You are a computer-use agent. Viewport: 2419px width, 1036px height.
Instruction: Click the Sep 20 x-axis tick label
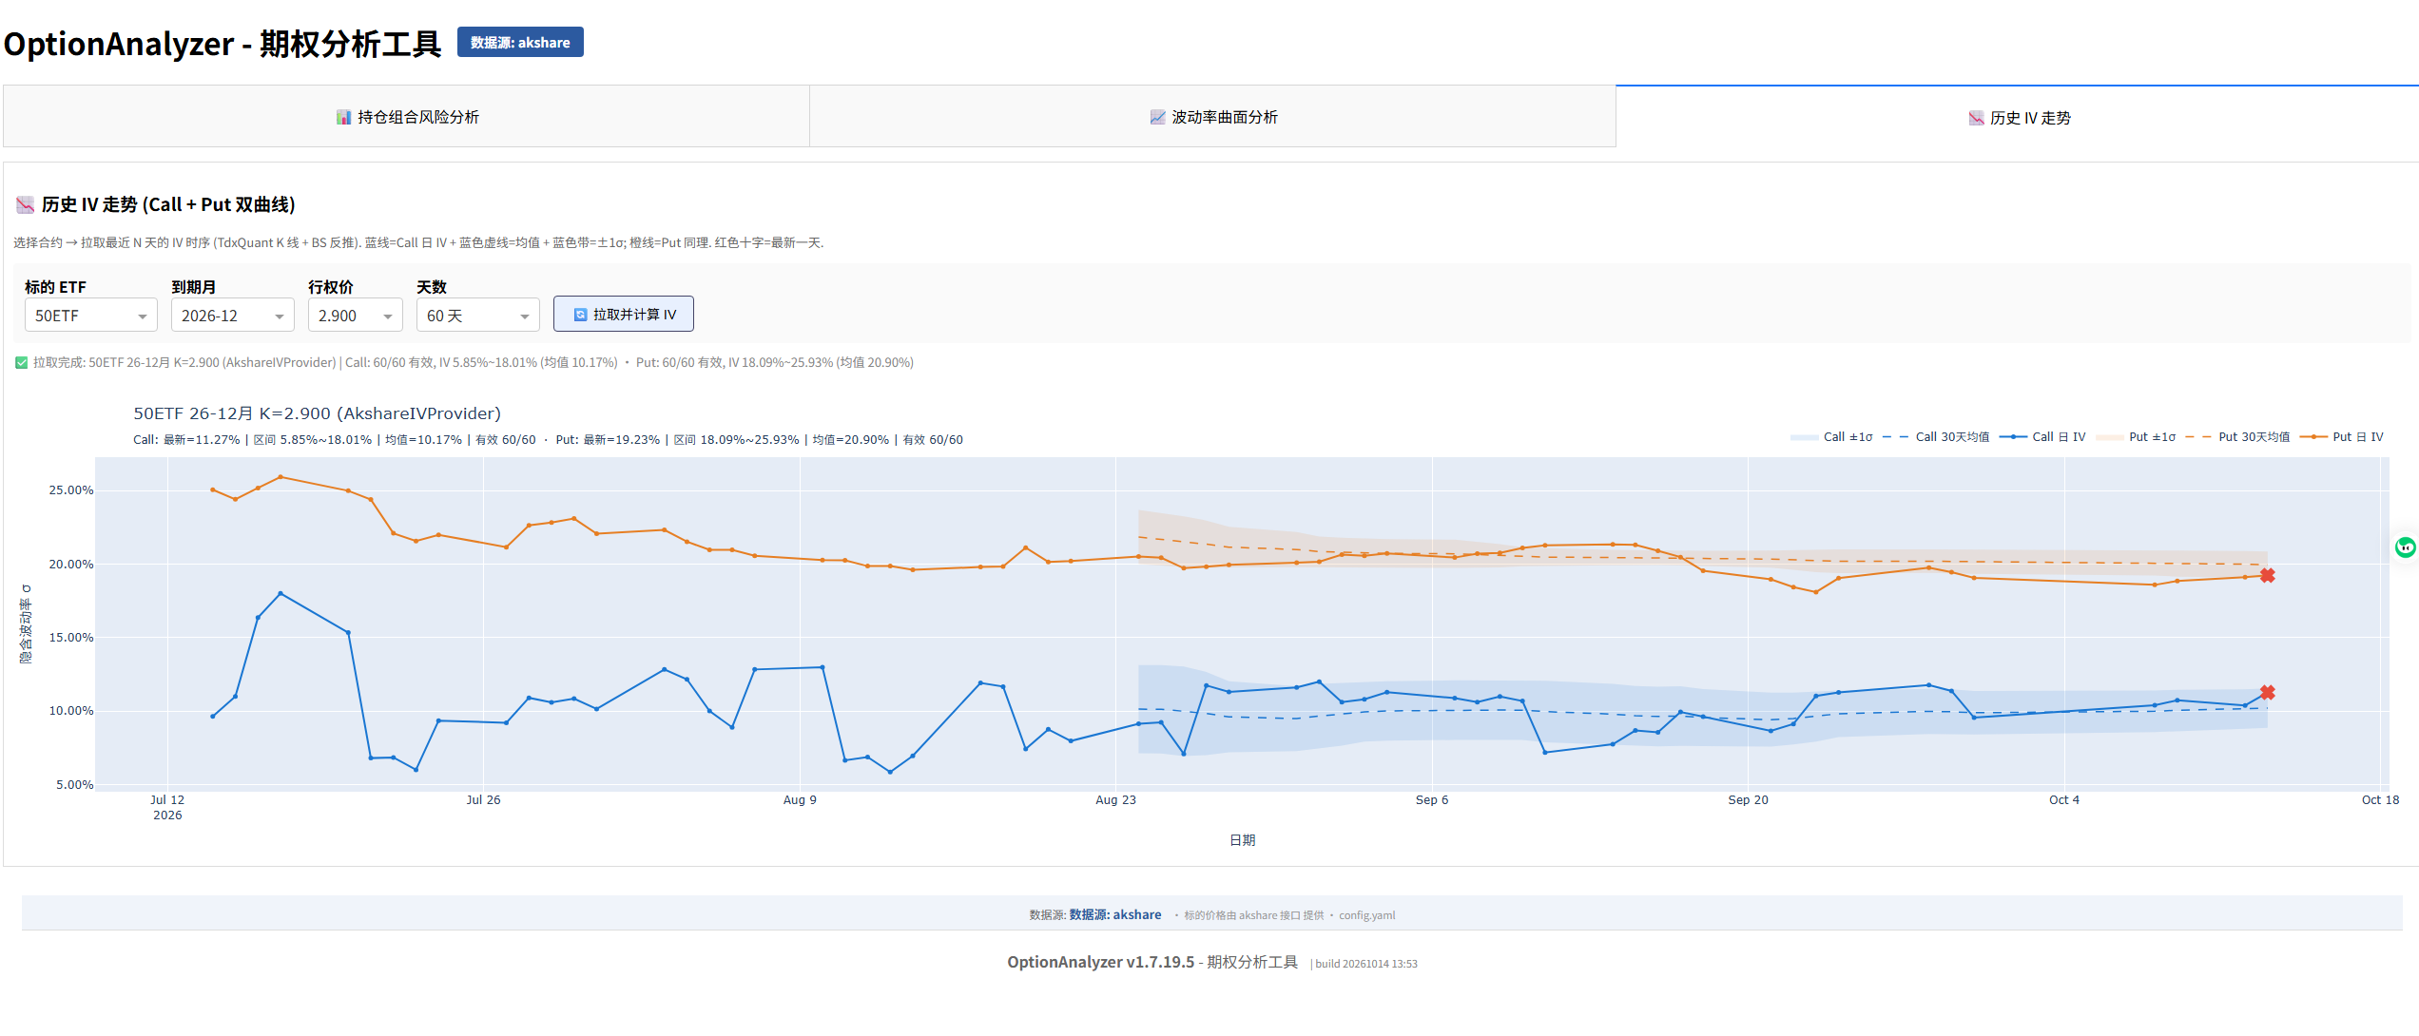(x=1748, y=799)
